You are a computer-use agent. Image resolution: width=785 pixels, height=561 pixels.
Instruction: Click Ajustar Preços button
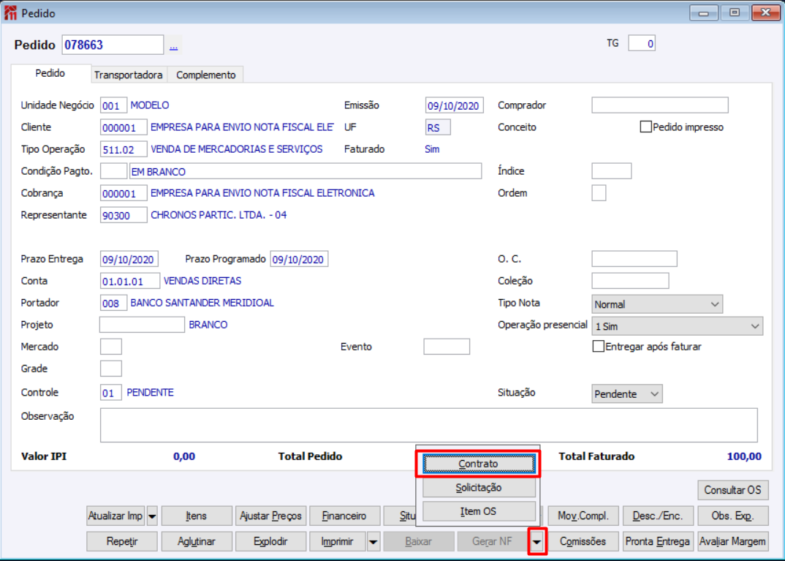point(270,516)
